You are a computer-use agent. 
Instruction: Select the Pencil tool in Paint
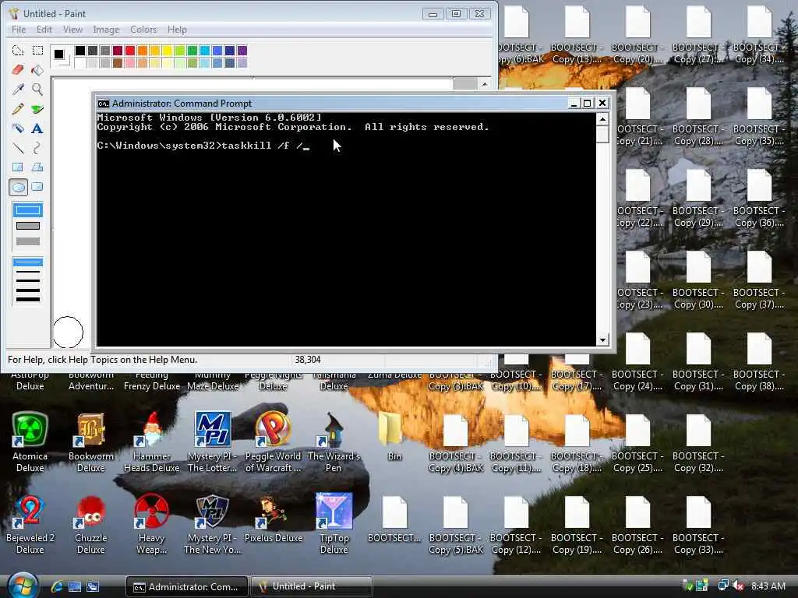[x=18, y=109]
